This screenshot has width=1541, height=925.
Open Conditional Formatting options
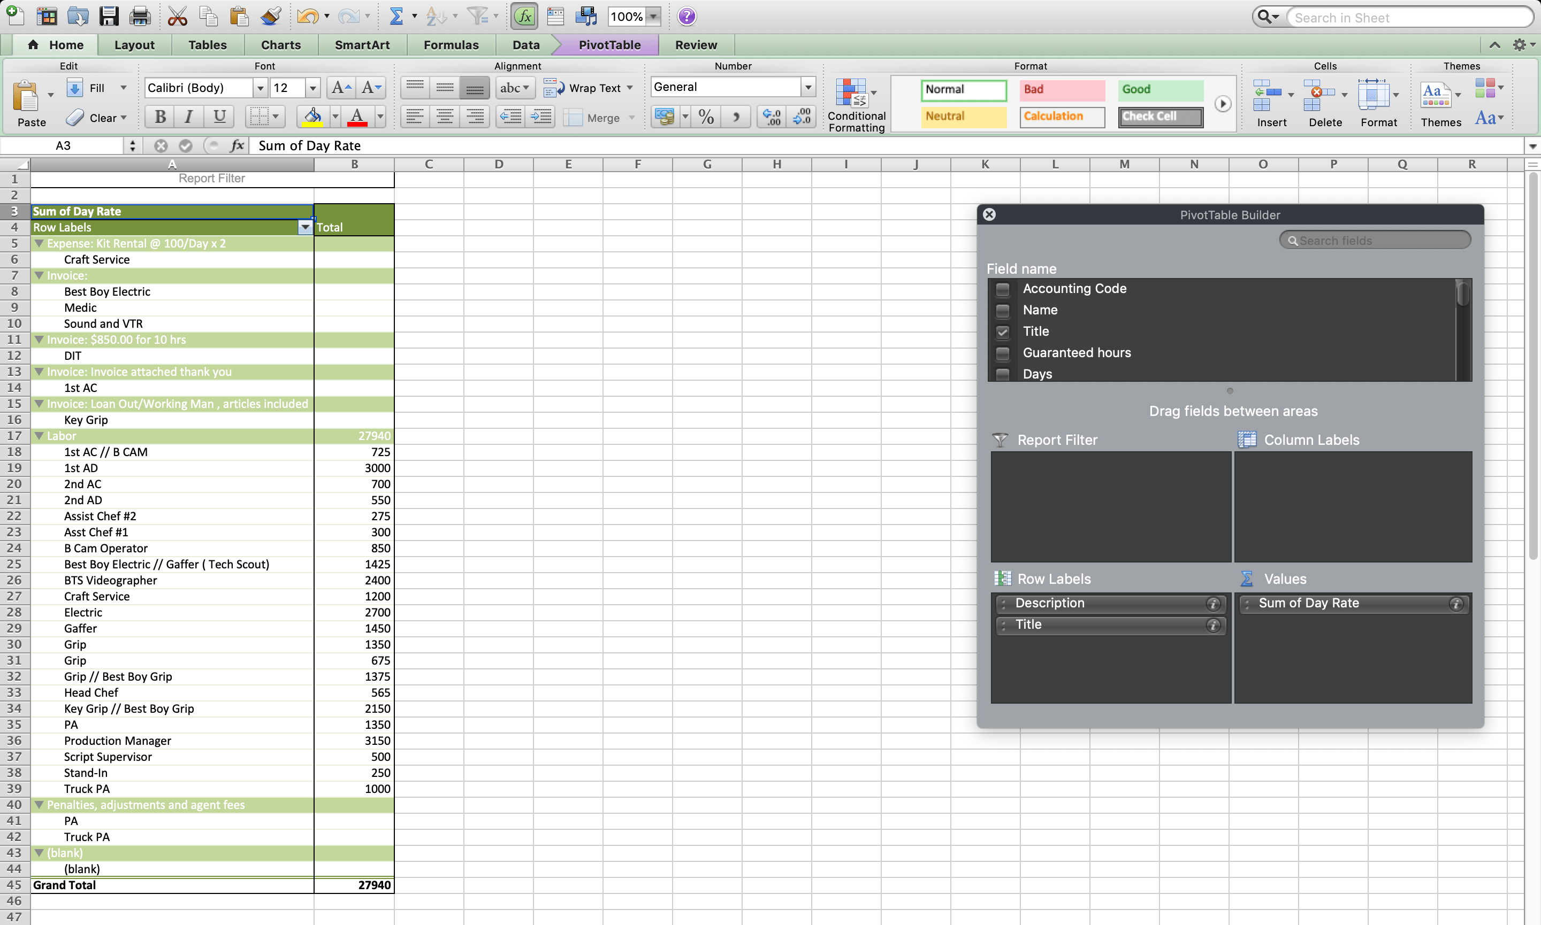[x=856, y=103]
